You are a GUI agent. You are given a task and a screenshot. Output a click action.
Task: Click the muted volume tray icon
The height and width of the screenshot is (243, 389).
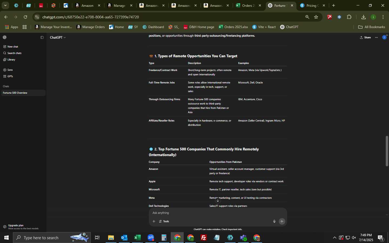tap(354, 238)
